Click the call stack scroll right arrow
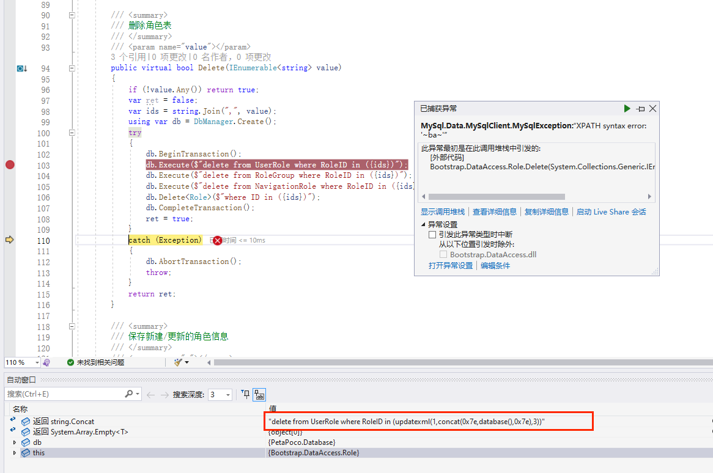This screenshot has height=473, width=713. tap(649, 197)
